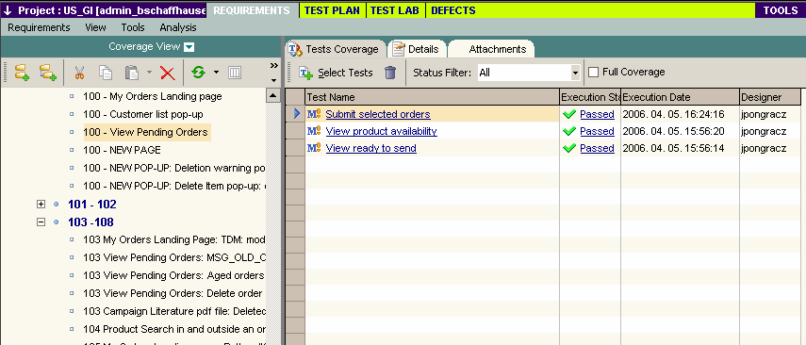The image size is (806, 345).
Task: Click the Select Tests button
Action: pos(337,73)
